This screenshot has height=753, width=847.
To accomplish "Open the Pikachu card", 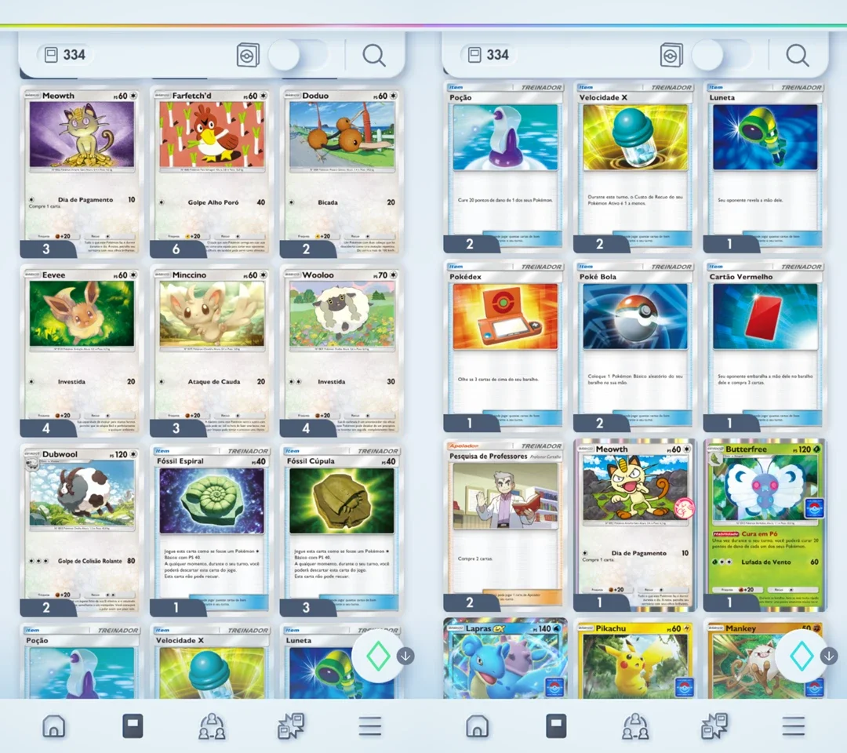I will (635, 659).
